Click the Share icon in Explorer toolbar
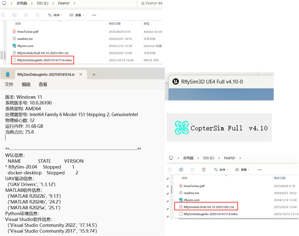 pyautogui.click(x=26, y=15)
